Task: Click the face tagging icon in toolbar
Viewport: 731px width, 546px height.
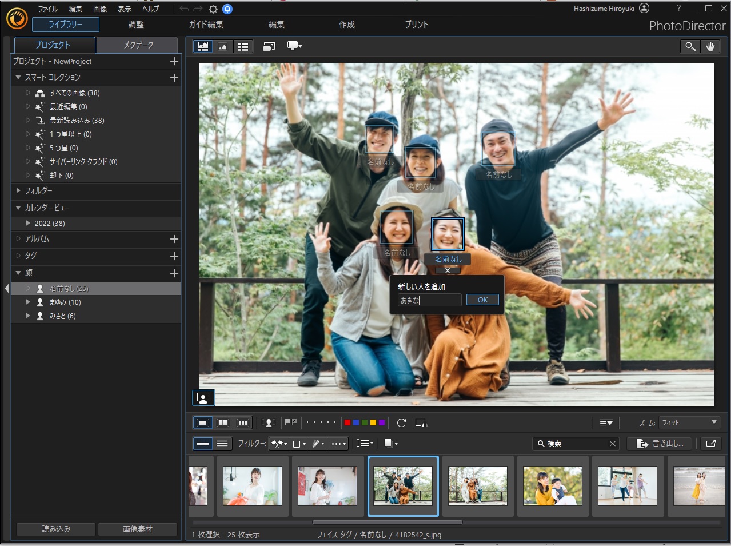Action: coord(268,423)
